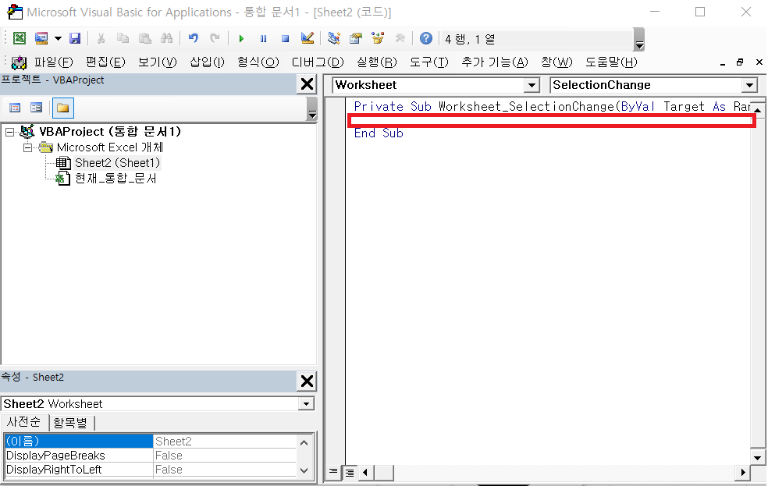Close the 속성 - Sheet2 properties panel
The width and height of the screenshot is (768, 486).
coord(307,381)
